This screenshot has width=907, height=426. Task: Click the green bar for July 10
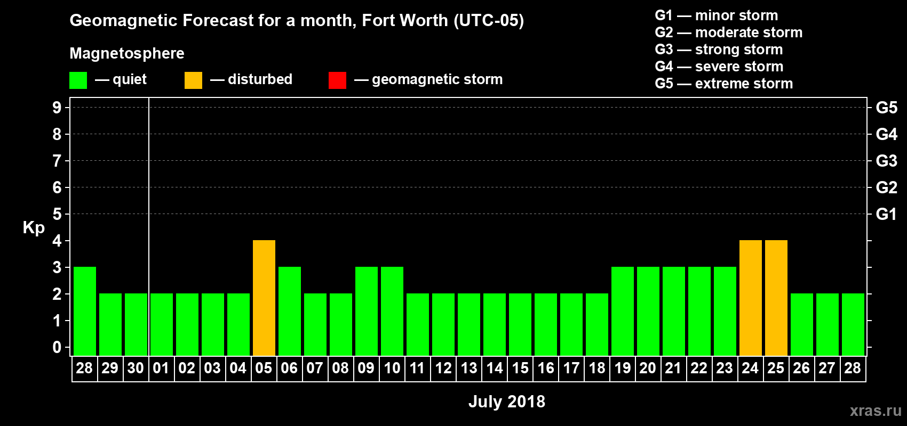392,311
